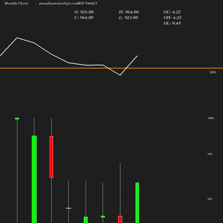Click the "BSE 940421" symbol label
Image resolution: width=223 pixels, height=223 pixels.
87,4
